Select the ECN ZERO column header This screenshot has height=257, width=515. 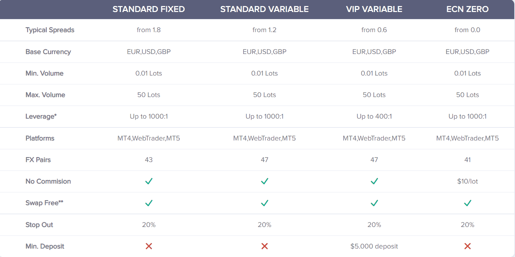tap(467, 10)
